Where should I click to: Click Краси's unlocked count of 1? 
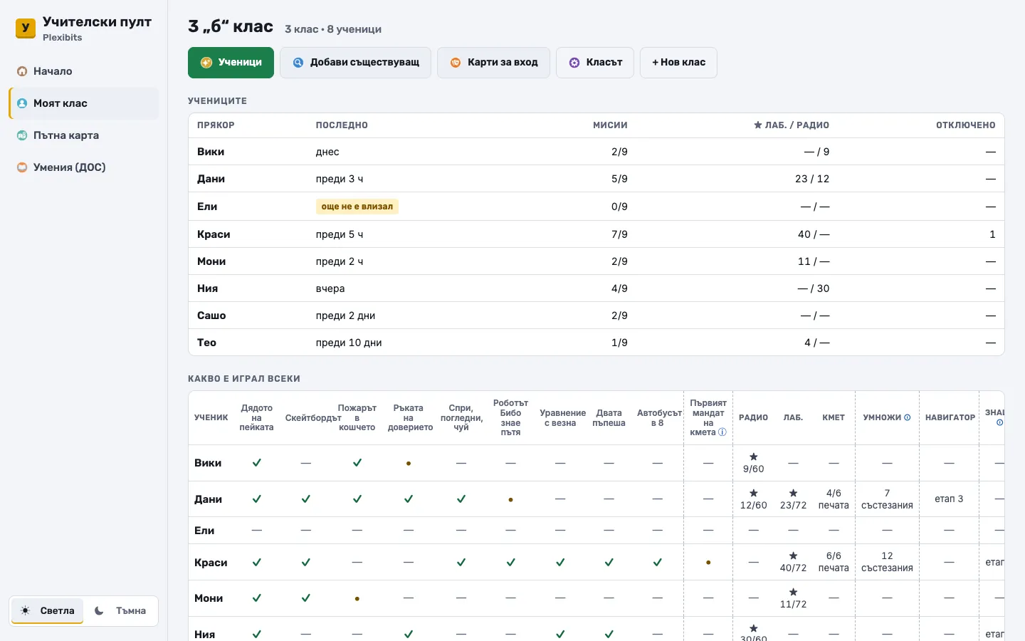coord(992,234)
